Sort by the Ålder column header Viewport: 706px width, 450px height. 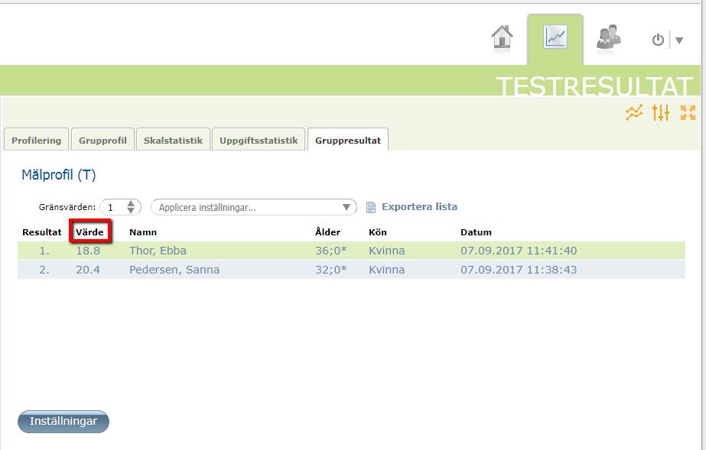(327, 232)
